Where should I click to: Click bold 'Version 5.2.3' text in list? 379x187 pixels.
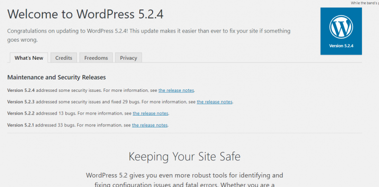coord(21,102)
